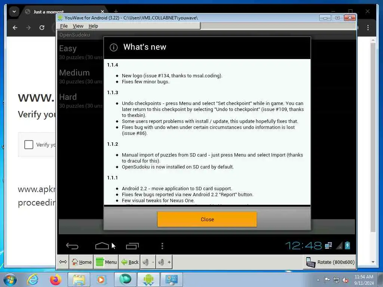Select the Hard puzzle folder in OpenSudoku
The image size is (383, 287).
click(81, 101)
